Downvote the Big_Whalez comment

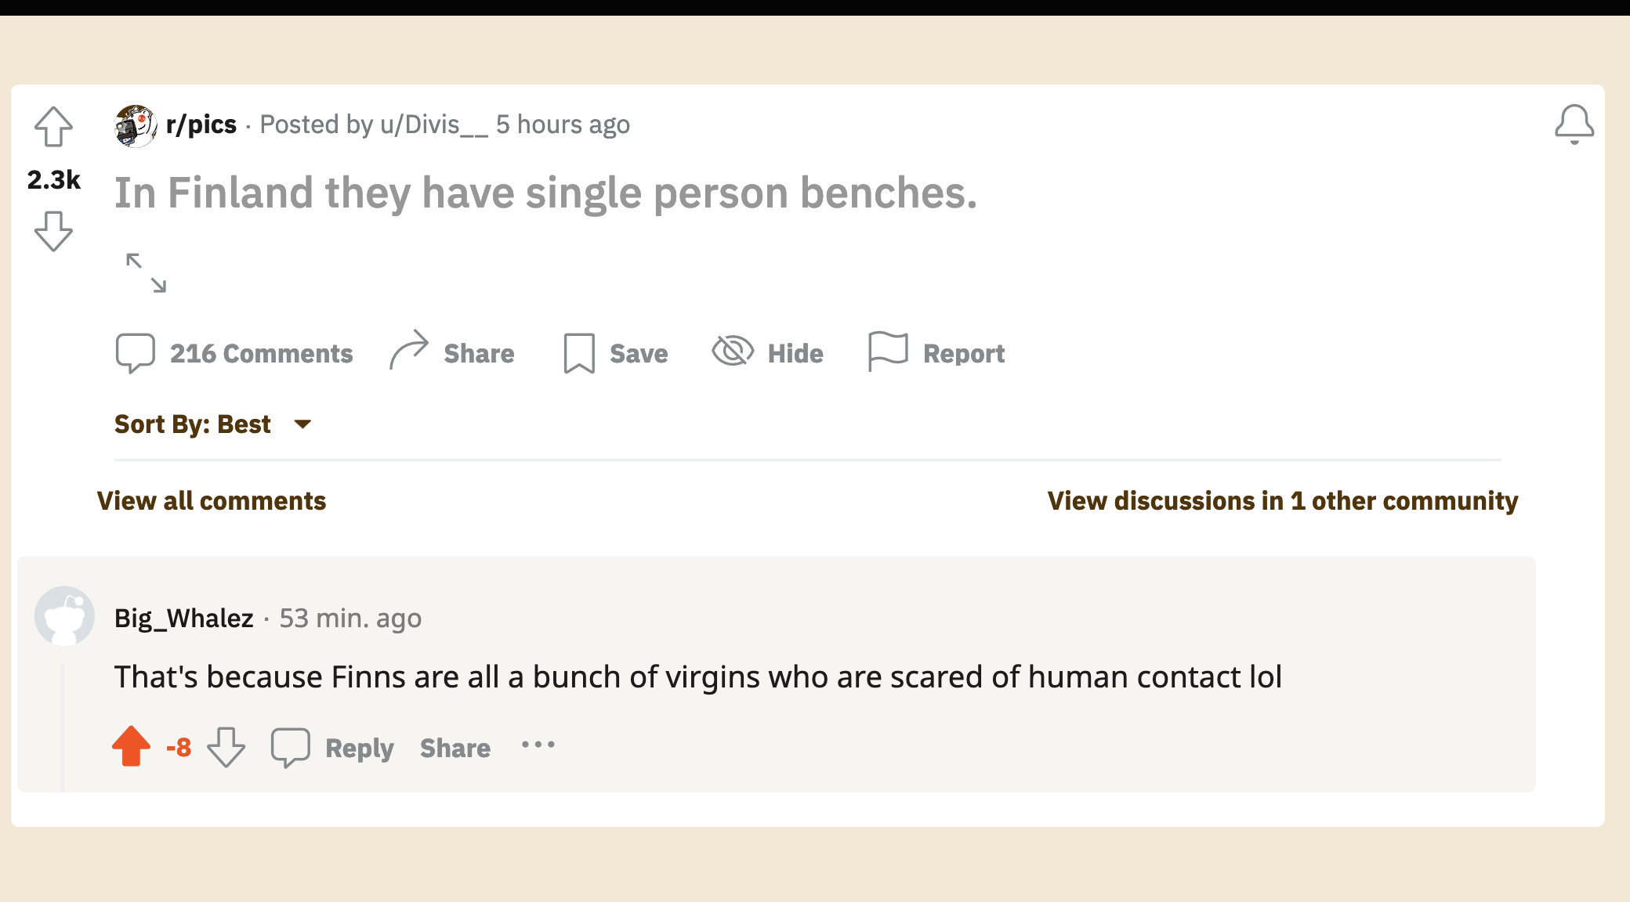(x=226, y=747)
